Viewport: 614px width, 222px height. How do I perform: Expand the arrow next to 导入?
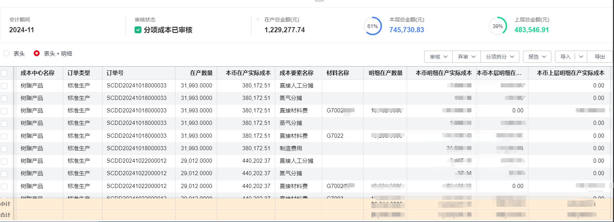click(581, 57)
